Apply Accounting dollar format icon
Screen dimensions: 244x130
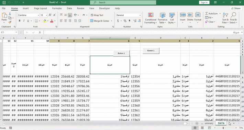pos(118,21)
